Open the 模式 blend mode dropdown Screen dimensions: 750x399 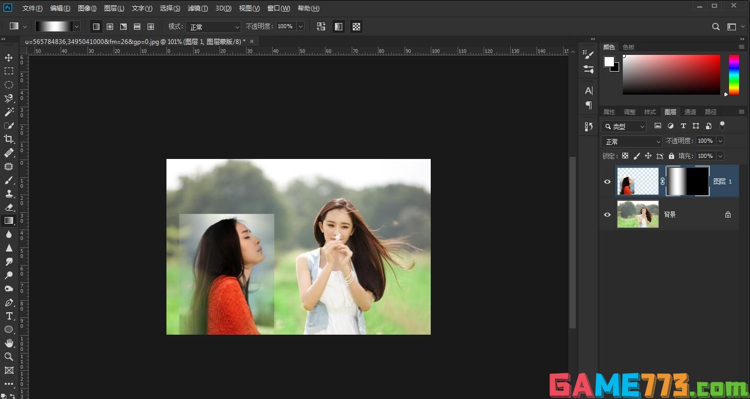(x=214, y=27)
